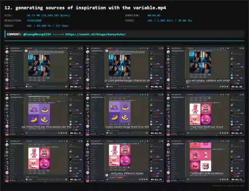Image resolution: width=249 pixels, height=191 pixels.
Task: Click the 'AUDIO:' label
Action: pos(9,26)
